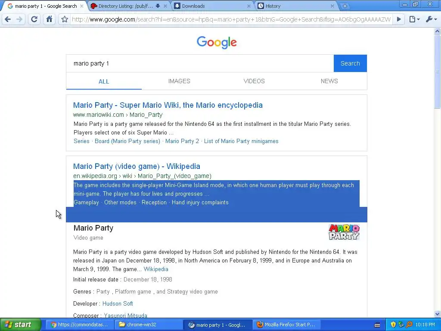Open the Hudson Soft developer link

(x=118, y=304)
